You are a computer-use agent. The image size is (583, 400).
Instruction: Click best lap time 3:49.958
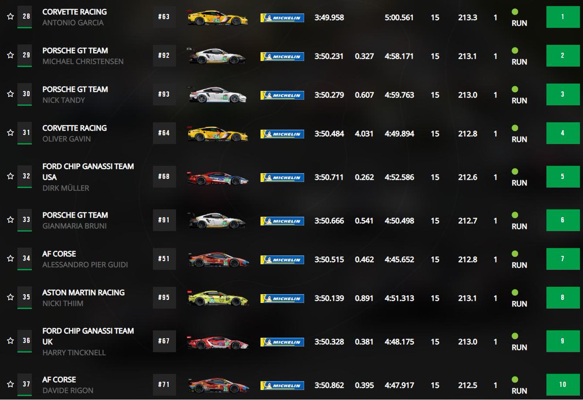pyautogui.click(x=329, y=17)
